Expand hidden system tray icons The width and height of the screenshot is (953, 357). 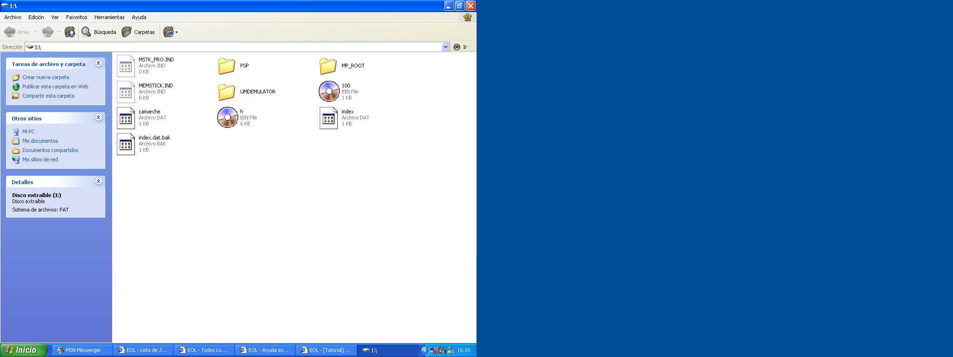[424, 350]
